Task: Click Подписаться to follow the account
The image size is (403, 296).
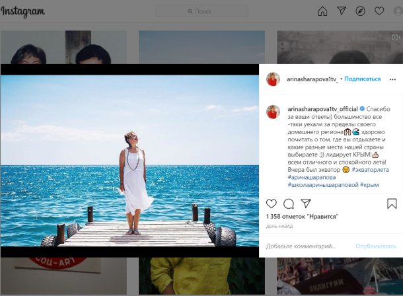Action: pos(363,79)
